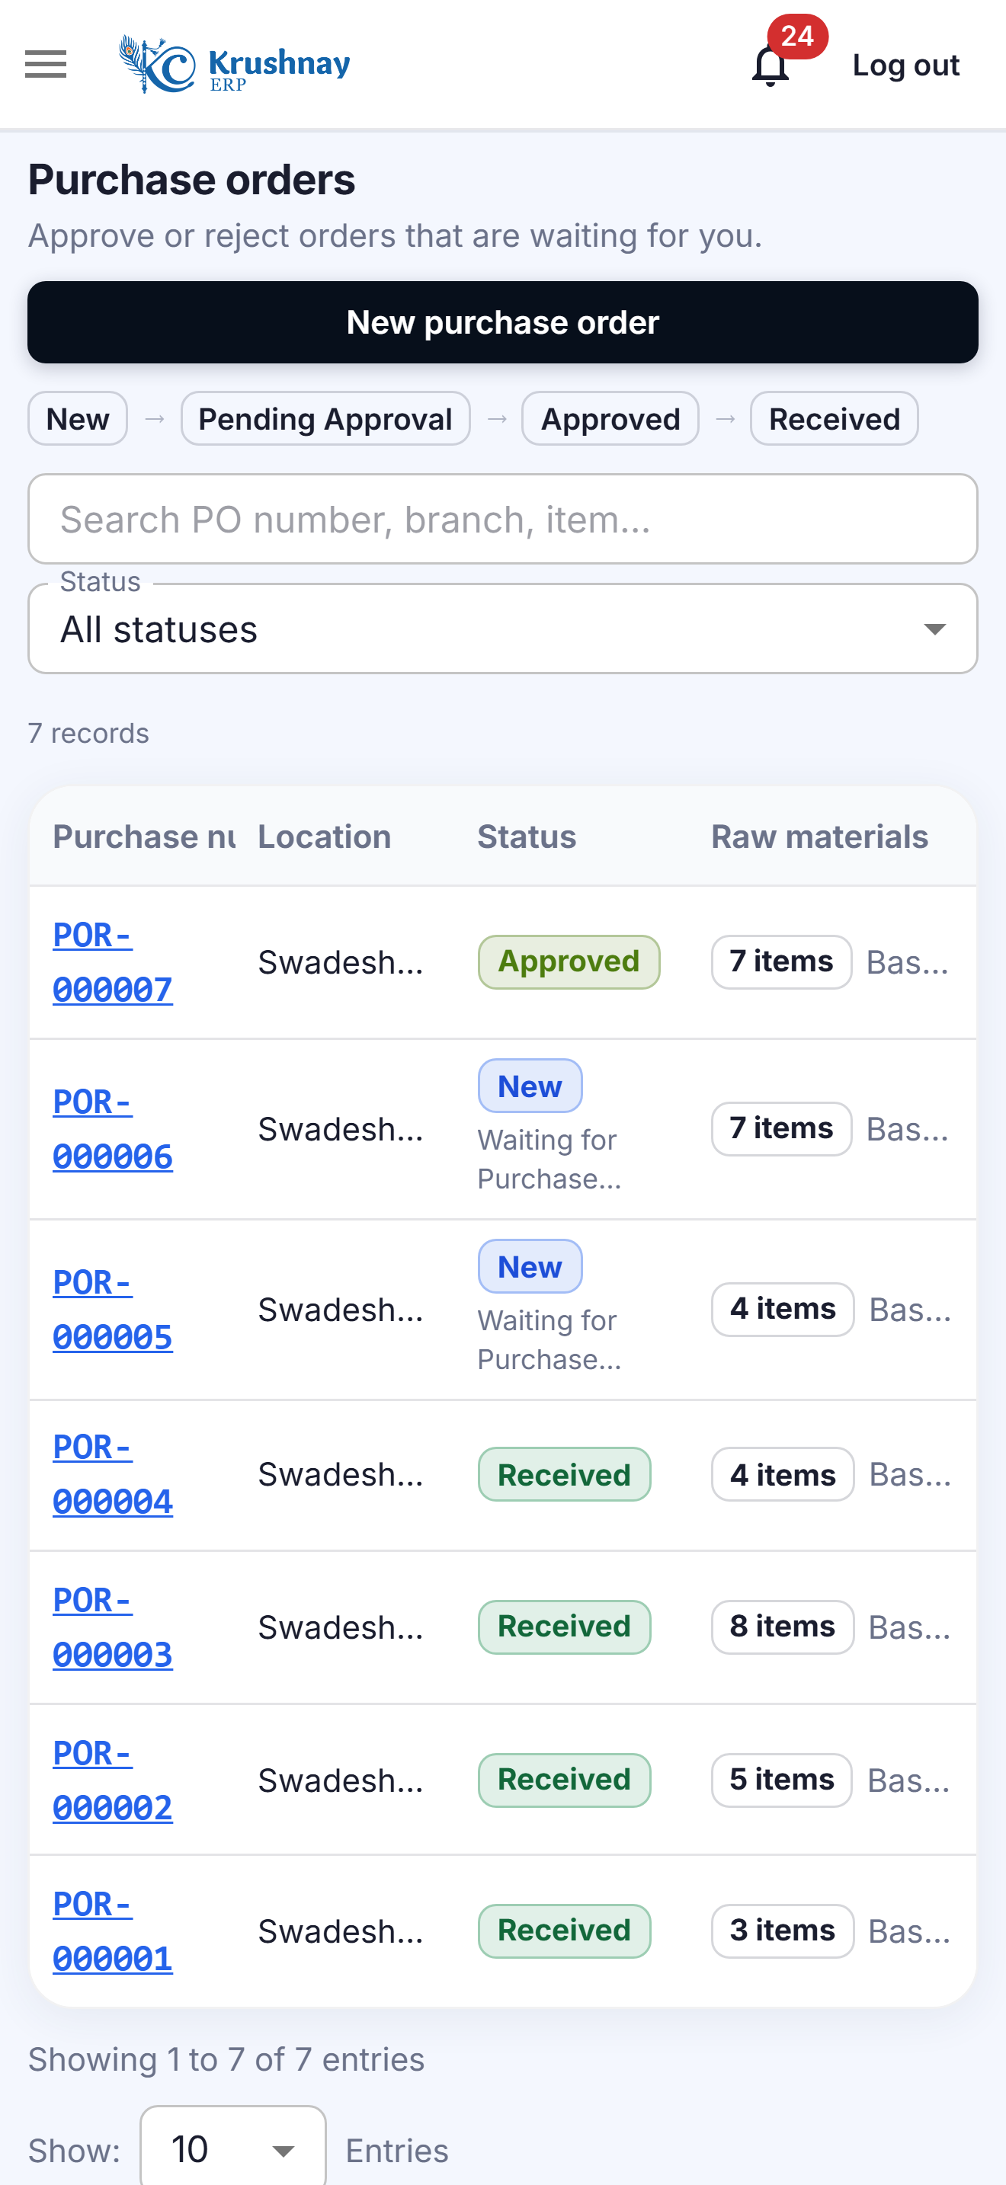Select the Pending Approval stage chip
Image resolution: width=1006 pixels, height=2185 pixels.
pos(325,418)
